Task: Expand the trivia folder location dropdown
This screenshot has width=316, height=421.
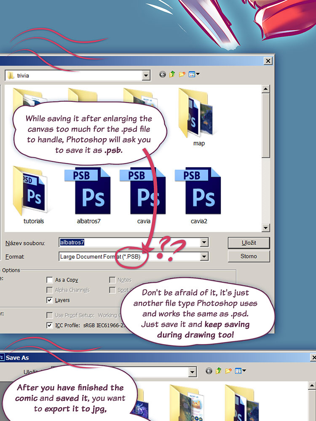Action: 146,76
